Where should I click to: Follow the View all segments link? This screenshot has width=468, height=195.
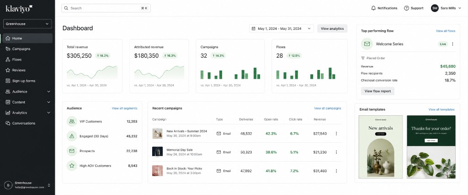coord(124,108)
